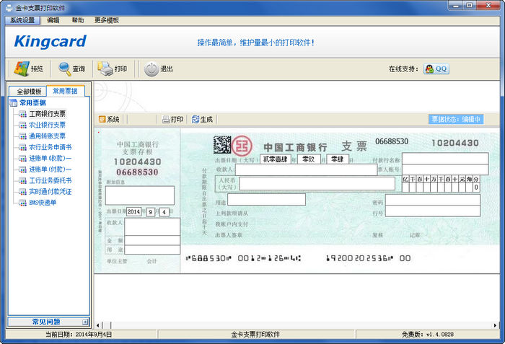This screenshot has width=505, height=344.
Task: Select 进账单(收款) template
Action: pos(50,158)
